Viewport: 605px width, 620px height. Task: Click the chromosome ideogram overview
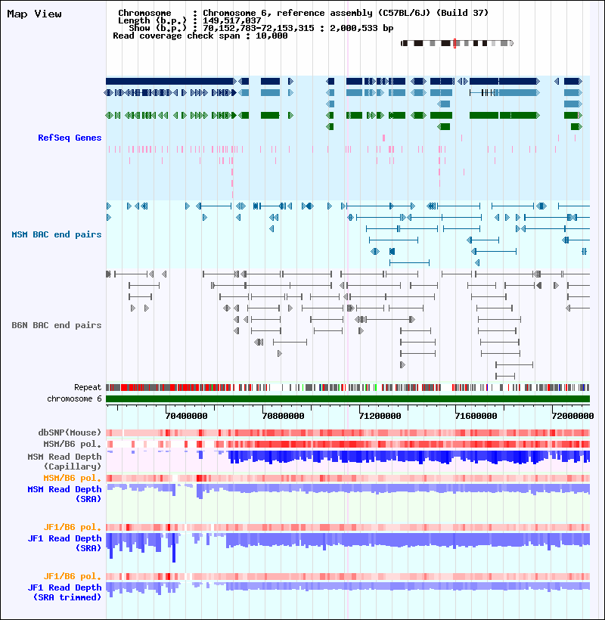click(x=457, y=43)
